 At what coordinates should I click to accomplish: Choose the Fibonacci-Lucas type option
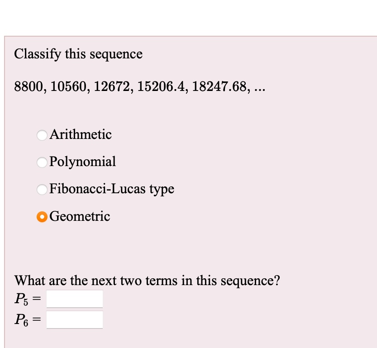tap(42, 190)
